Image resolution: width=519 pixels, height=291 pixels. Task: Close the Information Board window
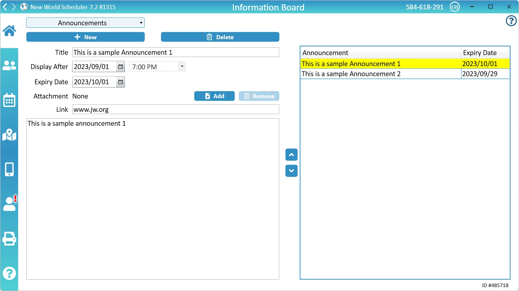pos(509,7)
